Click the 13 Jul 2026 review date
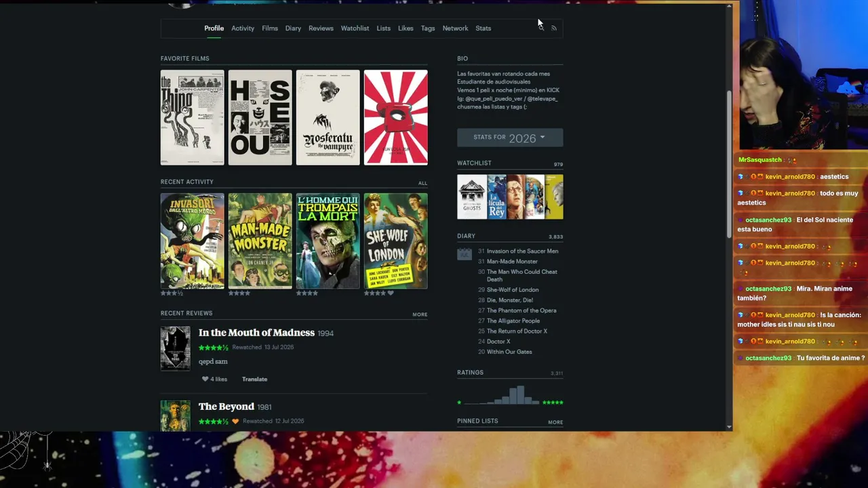868x488 pixels. coord(279,348)
